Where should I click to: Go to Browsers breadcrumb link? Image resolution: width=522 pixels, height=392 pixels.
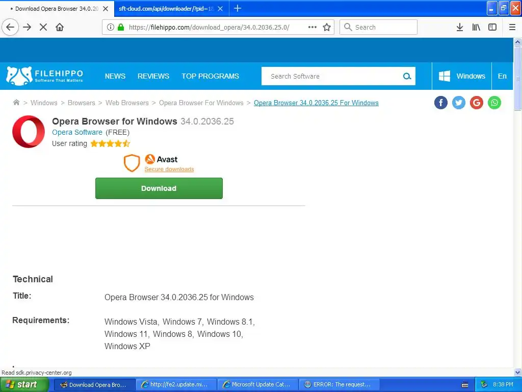(x=81, y=103)
